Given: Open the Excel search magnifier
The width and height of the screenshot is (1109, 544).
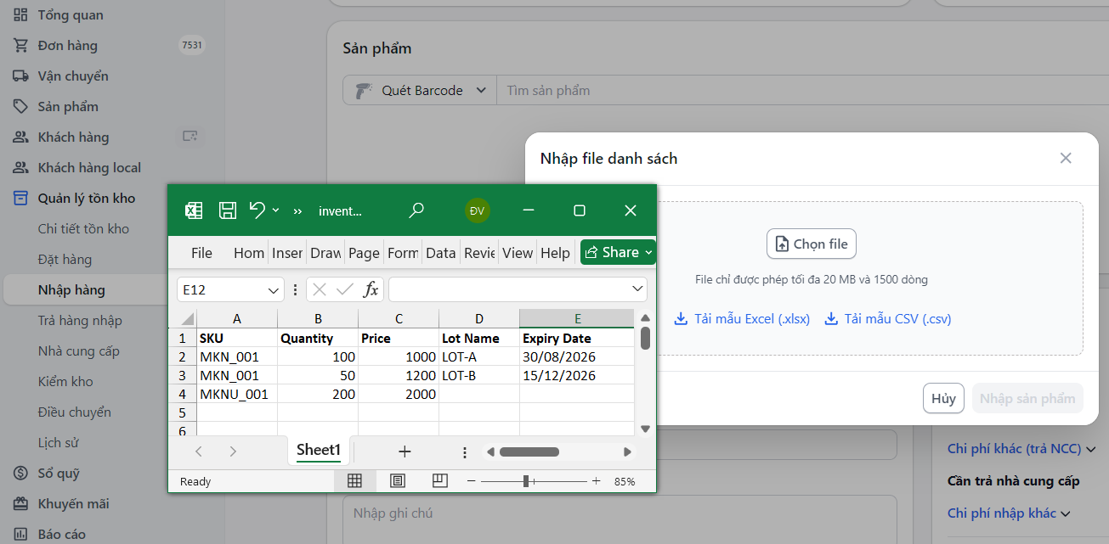Looking at the screenshot, I should tap(416, 210).
